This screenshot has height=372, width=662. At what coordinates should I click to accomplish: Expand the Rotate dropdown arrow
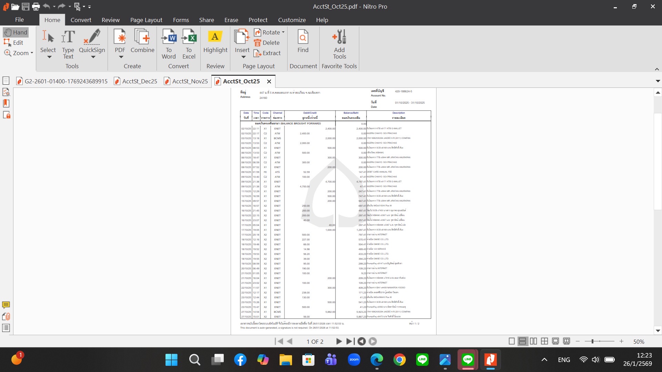coord(283,32)
